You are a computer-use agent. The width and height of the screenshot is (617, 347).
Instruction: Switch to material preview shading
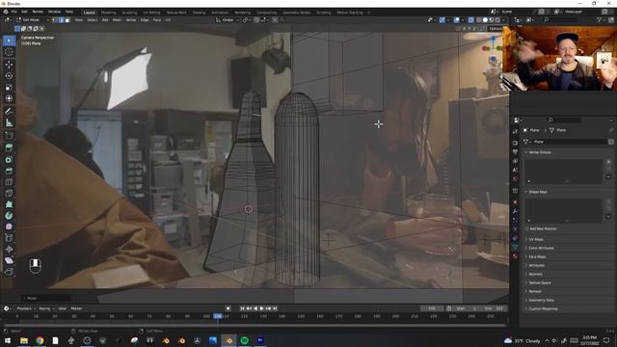(492, 20)
